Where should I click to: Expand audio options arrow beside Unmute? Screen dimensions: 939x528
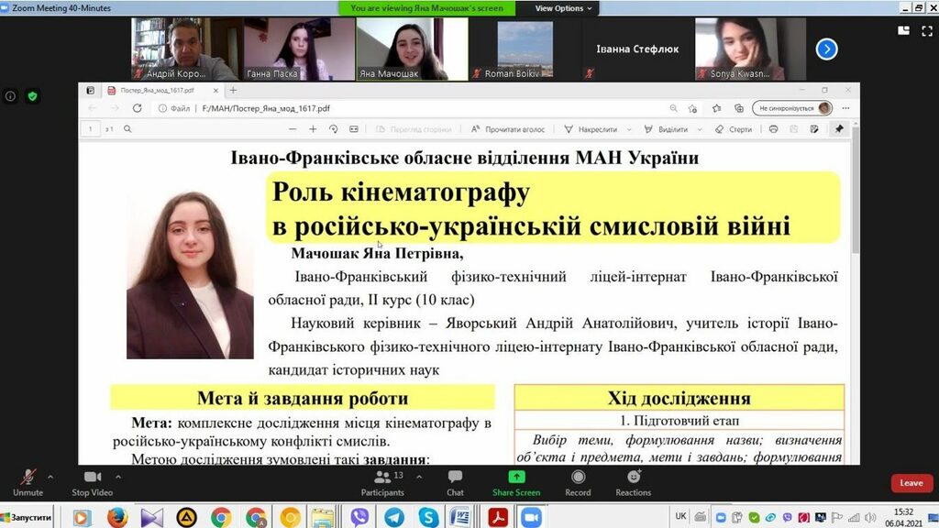50,477
